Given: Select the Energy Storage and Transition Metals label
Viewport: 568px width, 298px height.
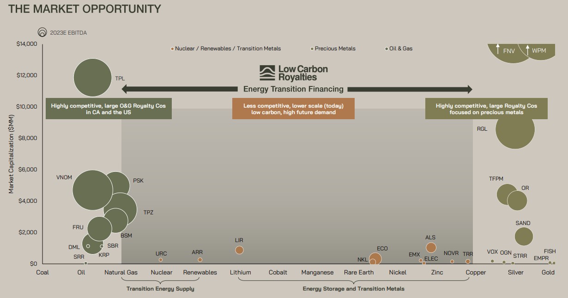Looking at the screenshot, I should pos(353,289).
